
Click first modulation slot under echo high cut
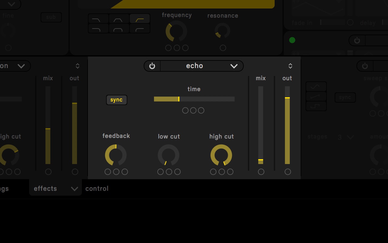213,172
